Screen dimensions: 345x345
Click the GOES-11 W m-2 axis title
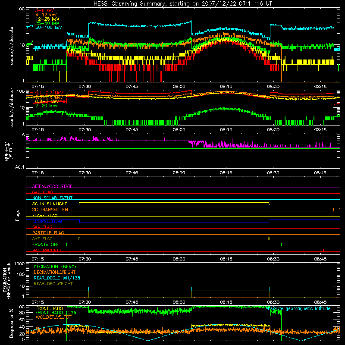coord(9,151)
